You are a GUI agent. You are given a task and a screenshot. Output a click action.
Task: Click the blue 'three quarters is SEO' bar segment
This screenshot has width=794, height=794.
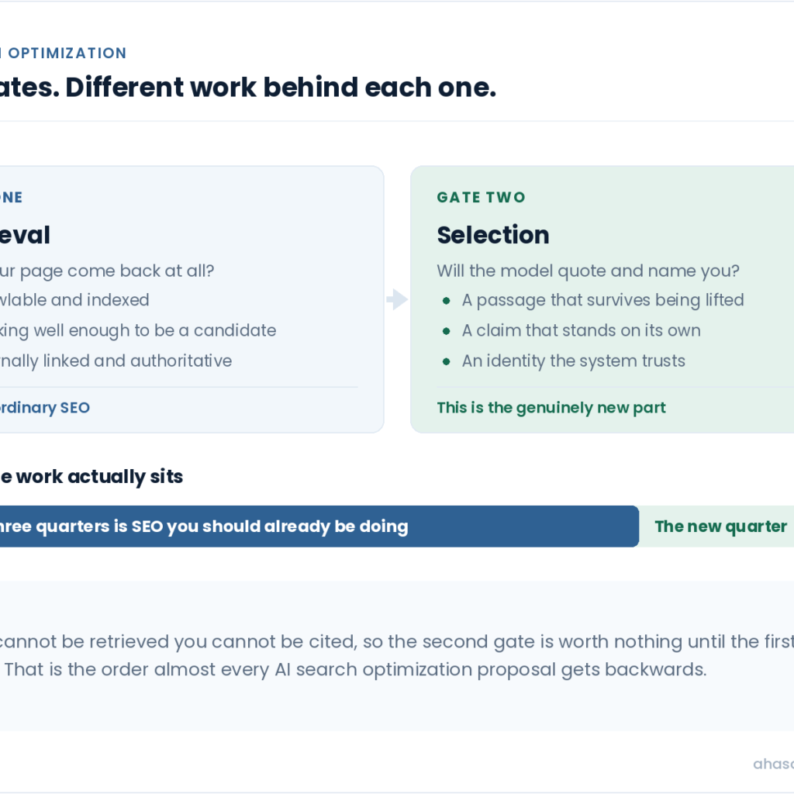(319, 526)
